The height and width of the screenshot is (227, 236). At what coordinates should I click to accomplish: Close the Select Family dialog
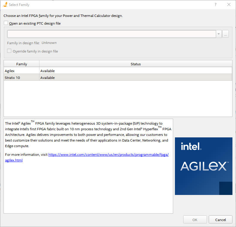pos(229,4)
